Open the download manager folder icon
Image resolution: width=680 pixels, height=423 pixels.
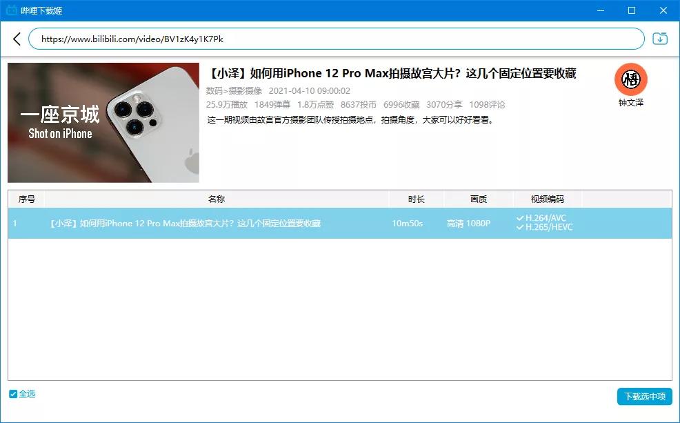[660, 39]
